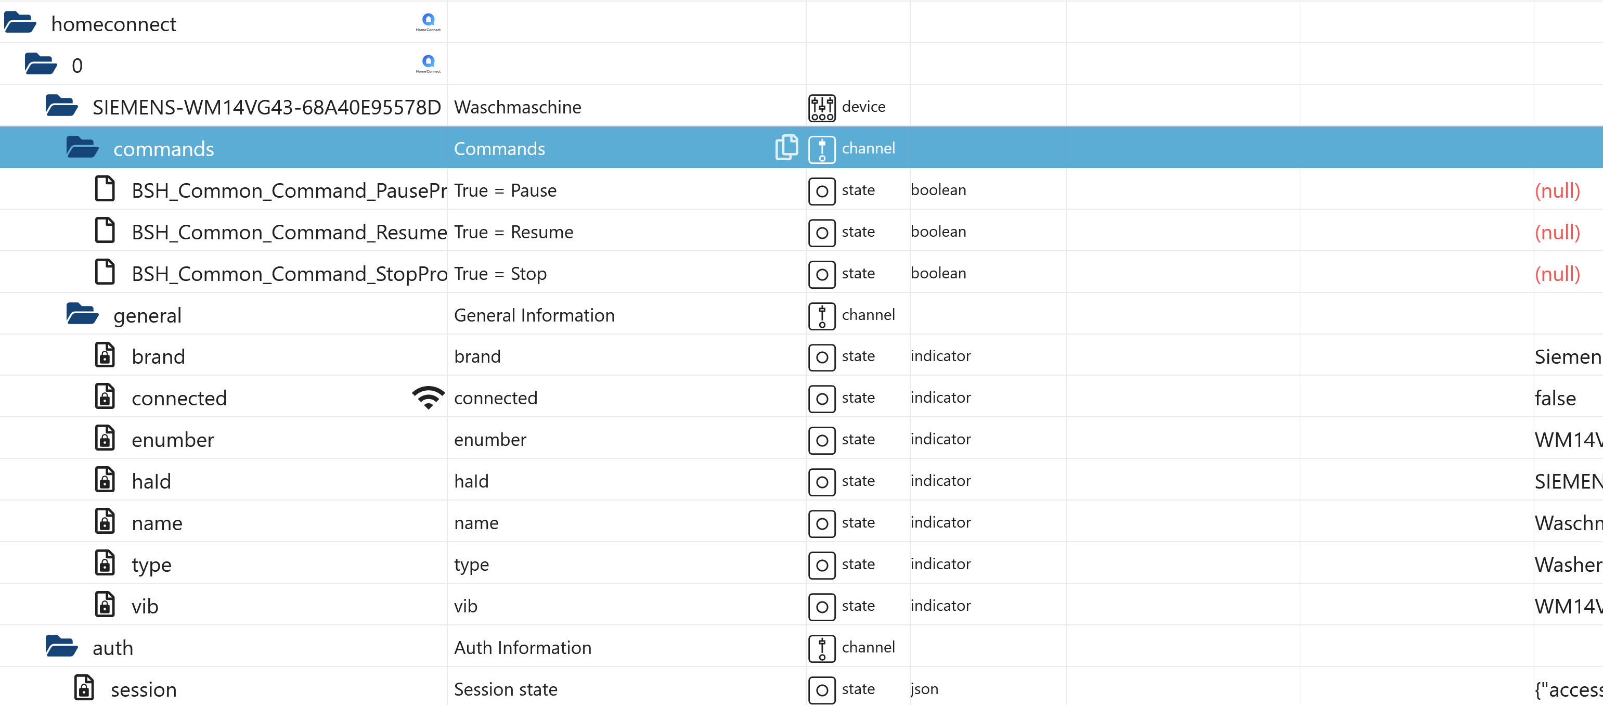Click the Home Connect logo next to homeconnect
Image resolution: width=1603 pixels, height=705 pixels.
tap(428, 22)
